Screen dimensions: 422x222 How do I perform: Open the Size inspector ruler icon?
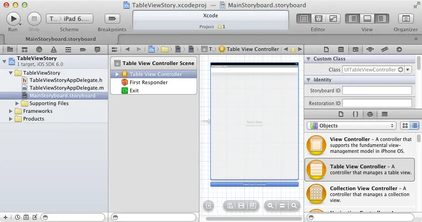(x=384, y=49)
